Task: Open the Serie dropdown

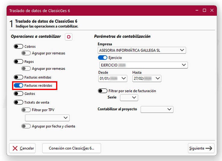Action: pyautogui.click(x=129, y=98)
